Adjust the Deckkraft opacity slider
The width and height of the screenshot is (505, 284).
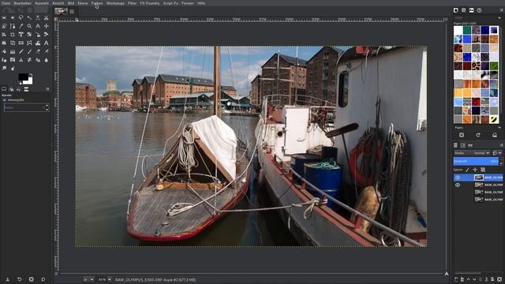point(476,161)
